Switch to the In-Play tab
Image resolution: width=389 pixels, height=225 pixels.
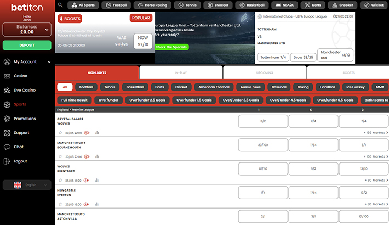coord(181,72)
